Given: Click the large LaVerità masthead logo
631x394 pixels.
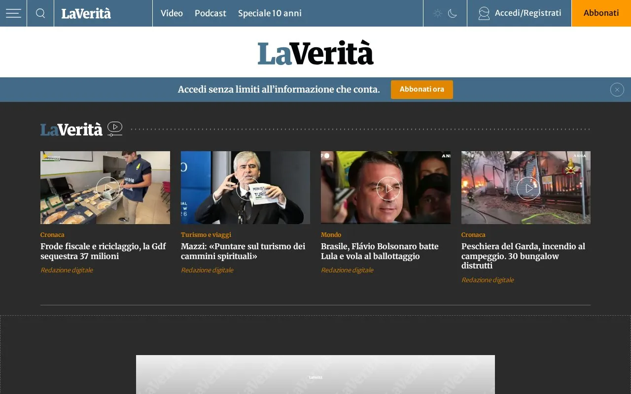Looking at the screenshot, I should (x=315, y=53).
